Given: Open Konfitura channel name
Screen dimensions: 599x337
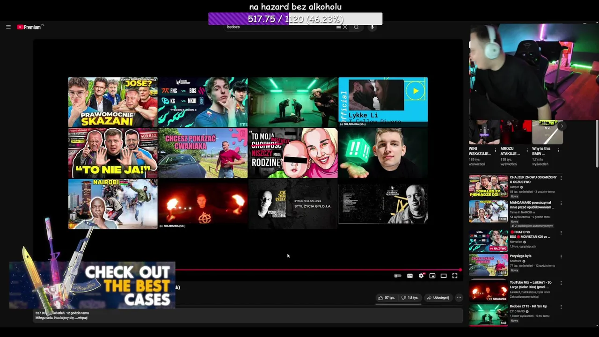Looking at the screenshot, I should pyautogui.click(x=517, y=261).
